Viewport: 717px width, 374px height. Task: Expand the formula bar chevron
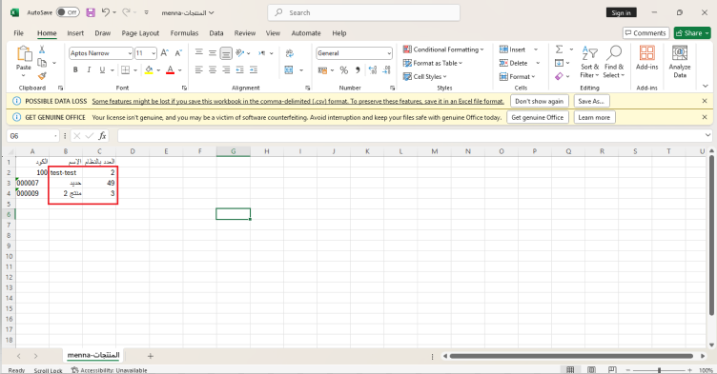[707, 135]
